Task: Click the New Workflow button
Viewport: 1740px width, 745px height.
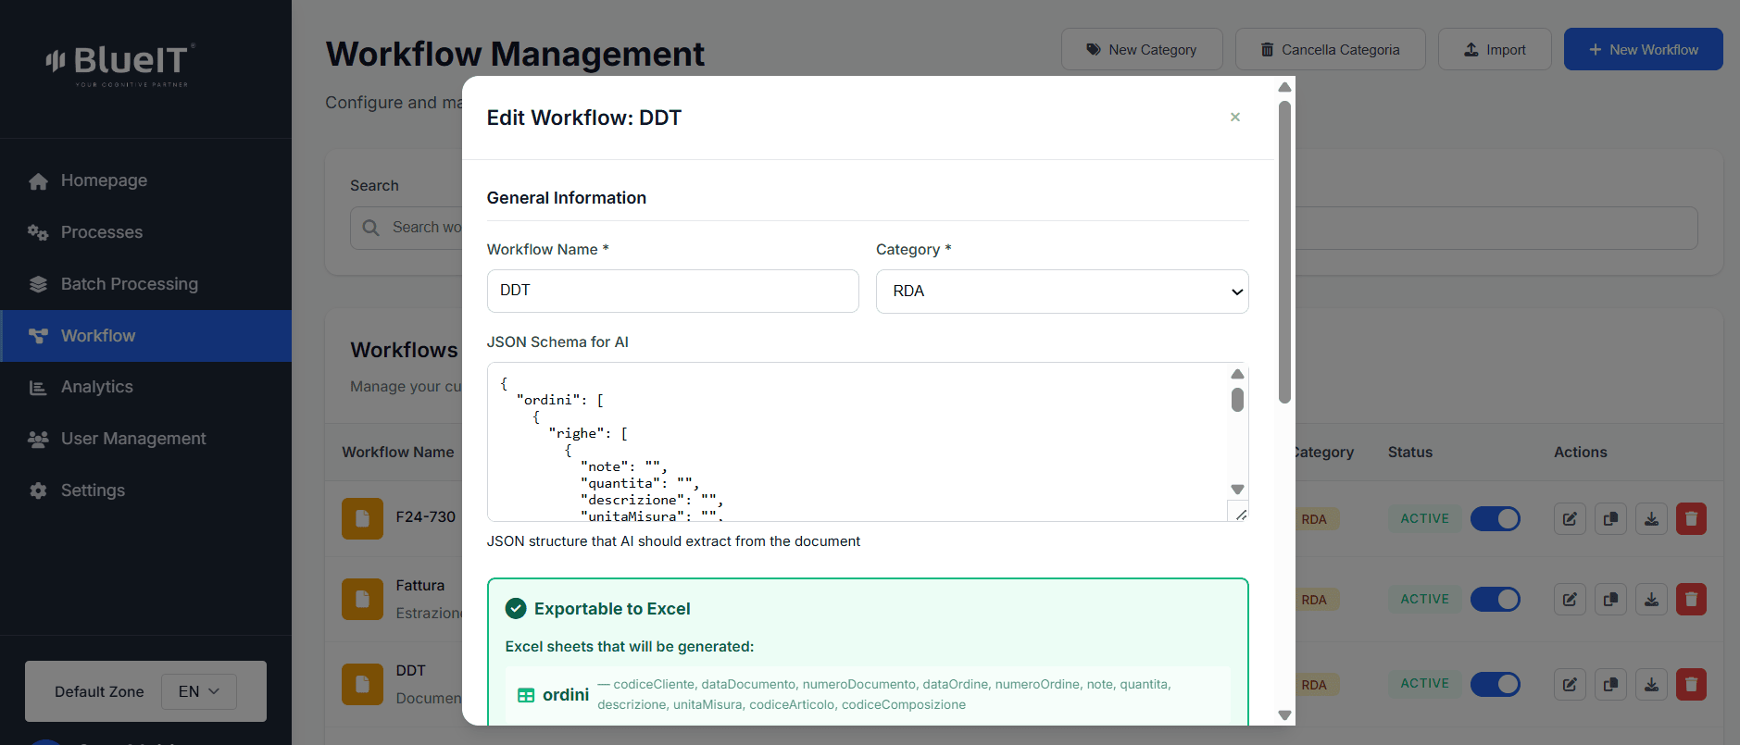Action: (x=1644, y=49)
